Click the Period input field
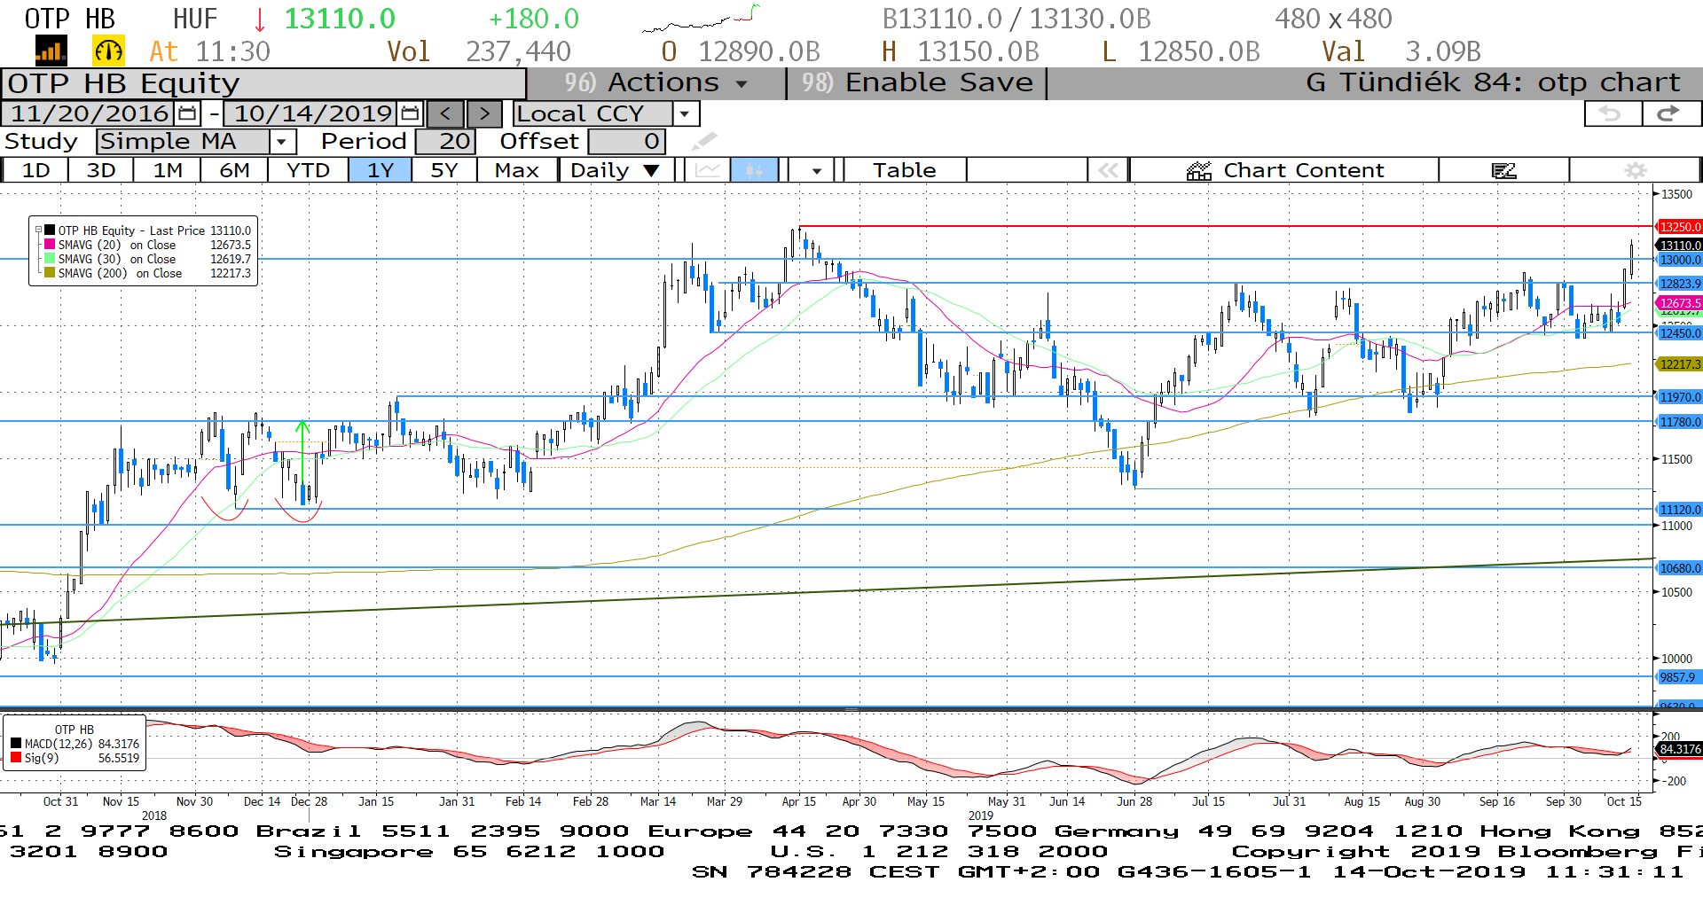 446,141
